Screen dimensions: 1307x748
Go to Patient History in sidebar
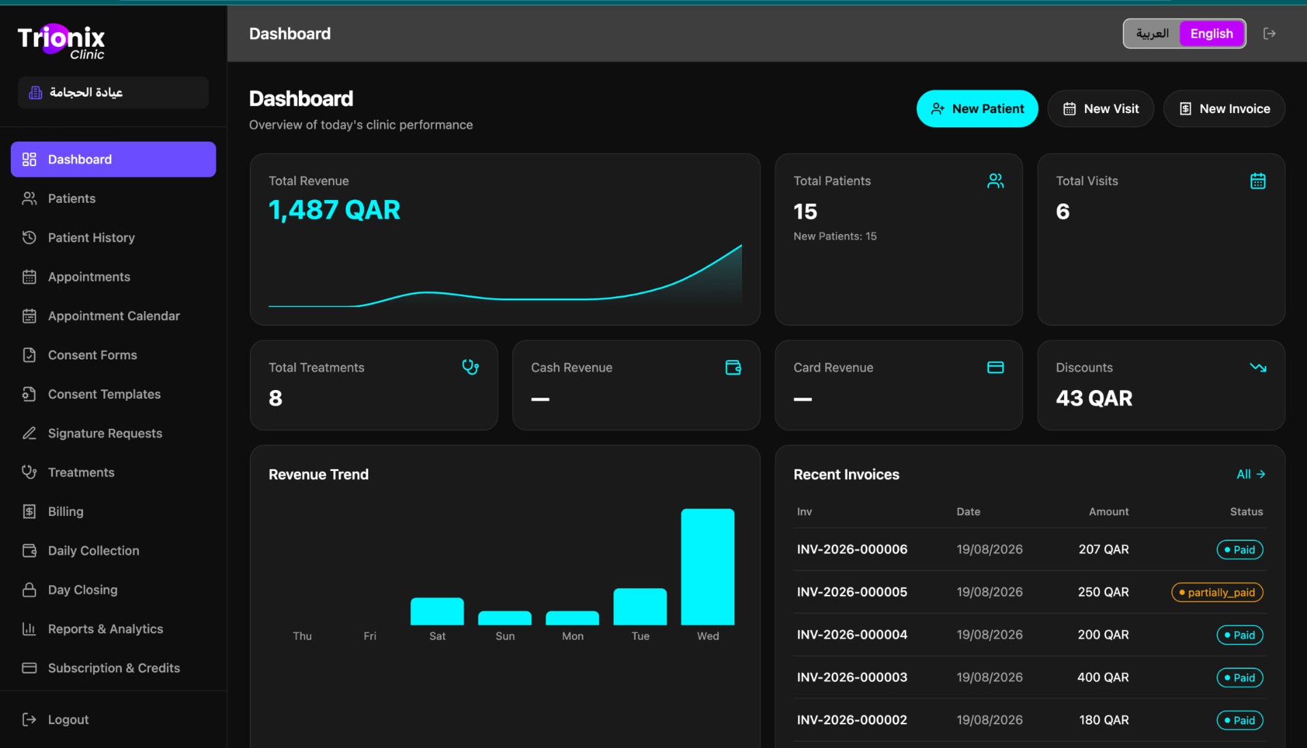[113, 238]
